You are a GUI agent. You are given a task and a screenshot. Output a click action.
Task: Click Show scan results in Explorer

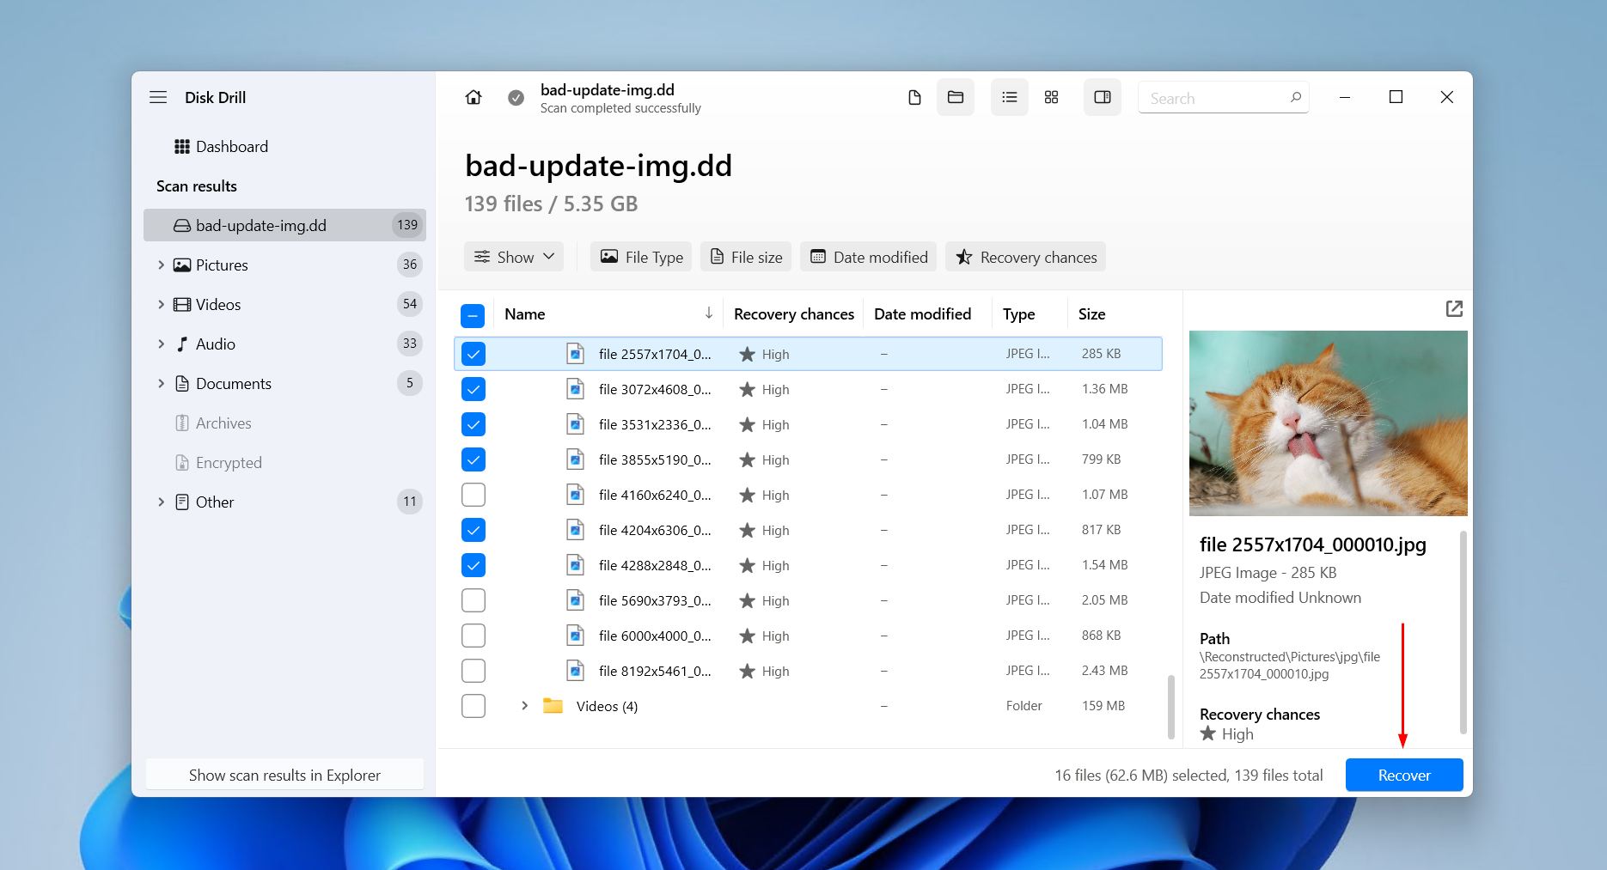(x=284, y=775)
